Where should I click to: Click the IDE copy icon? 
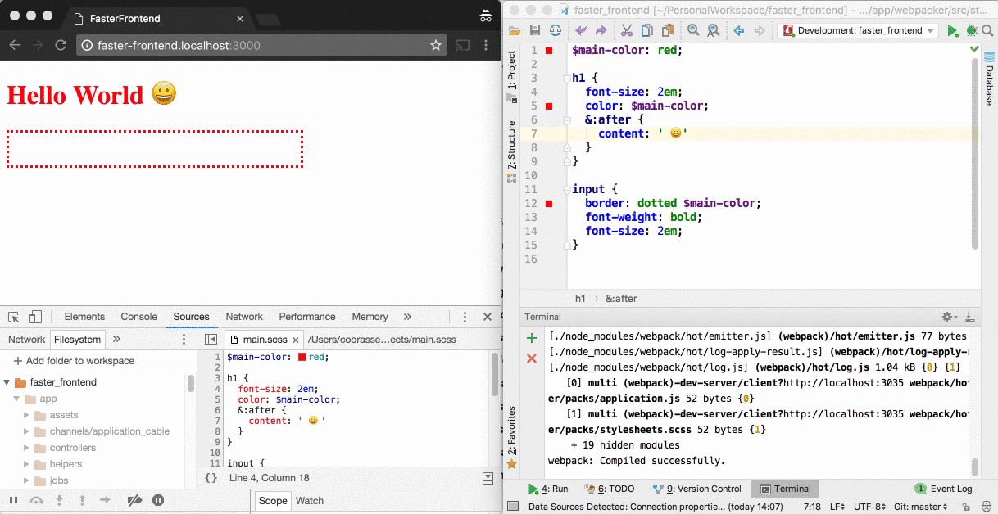pos(647,30)
